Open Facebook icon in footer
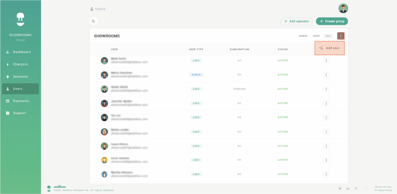 (x=356, y=189)
